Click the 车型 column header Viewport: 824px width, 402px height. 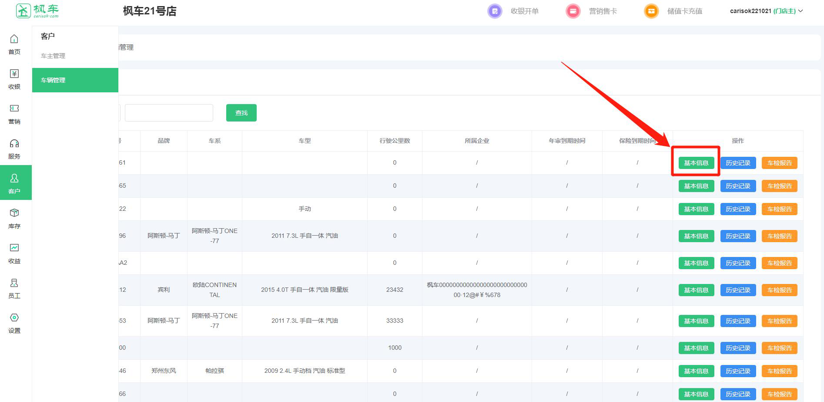(305, 141)
